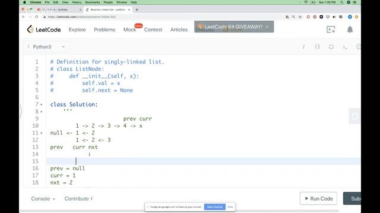Collapse the fold arrow at line 11
Viewport: 380px width, 213px height.
(42, 133)
